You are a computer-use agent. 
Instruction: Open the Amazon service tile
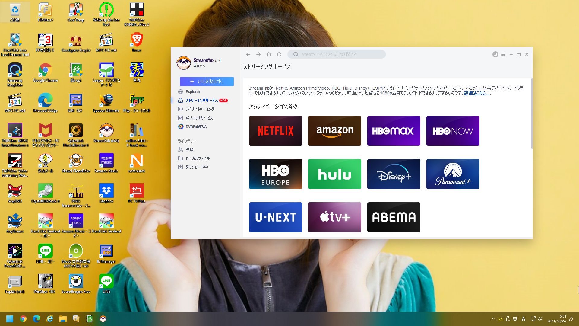click(334, 131)
